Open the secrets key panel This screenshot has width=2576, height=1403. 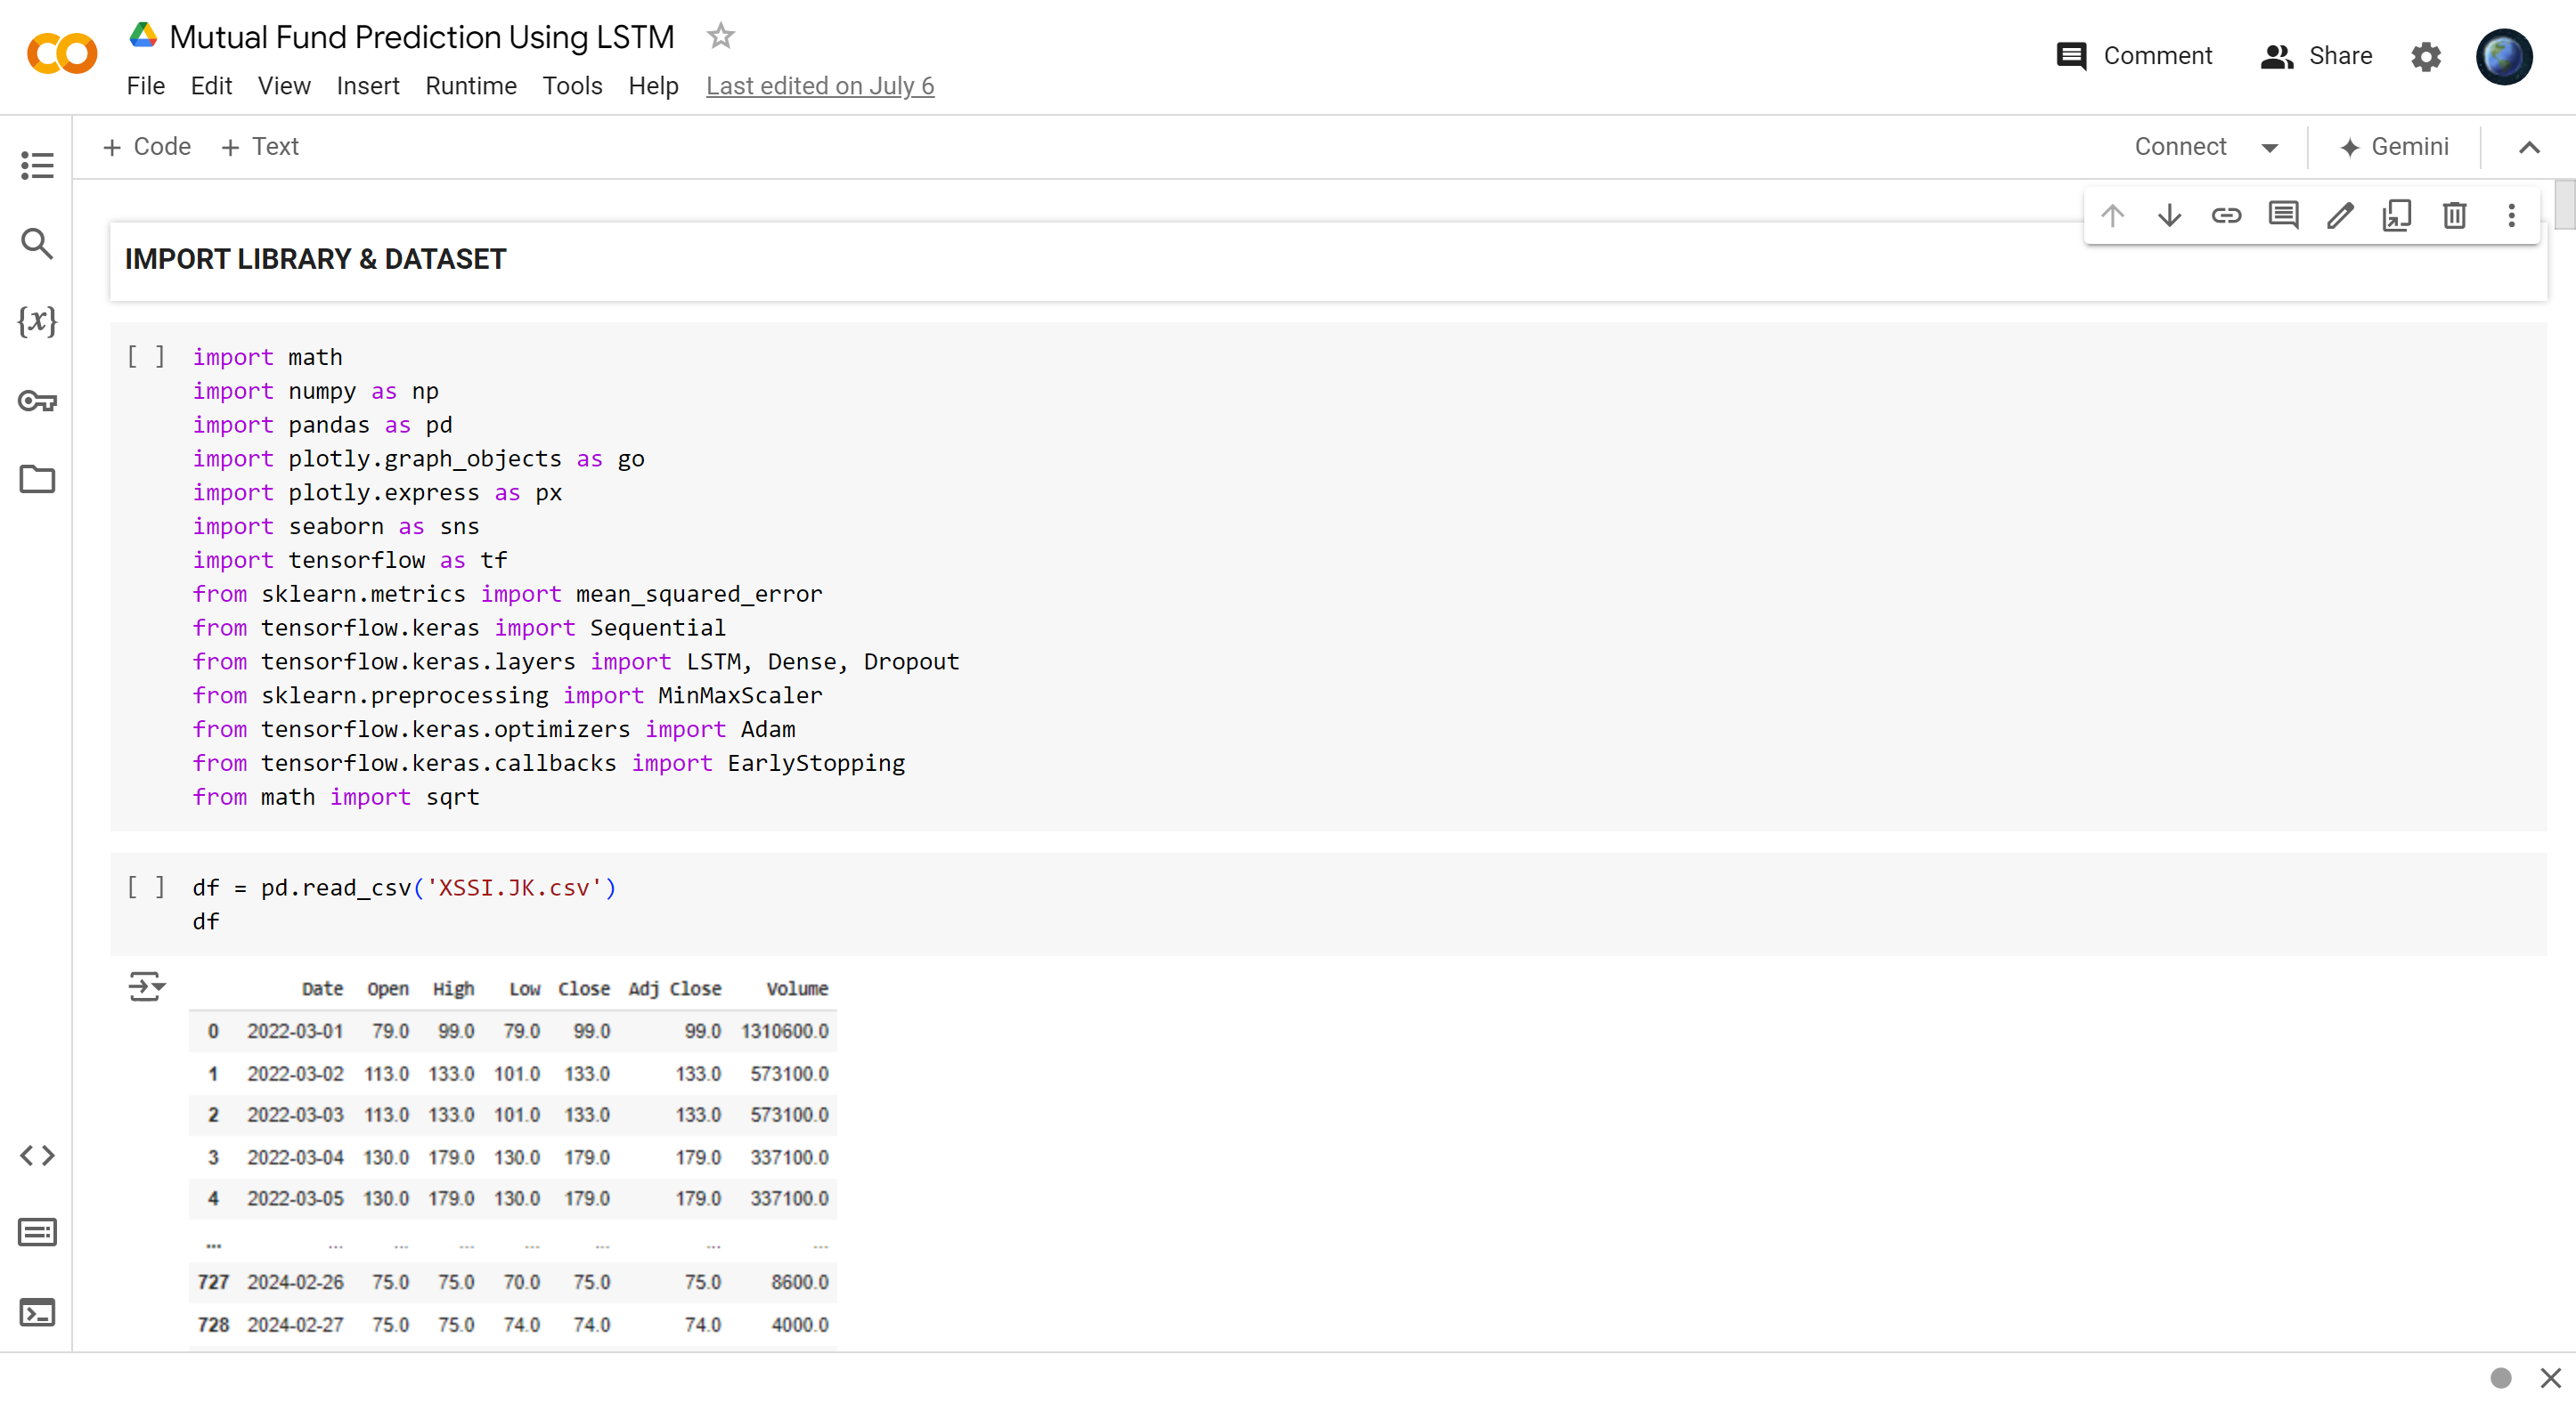click(x=37, y=401)
